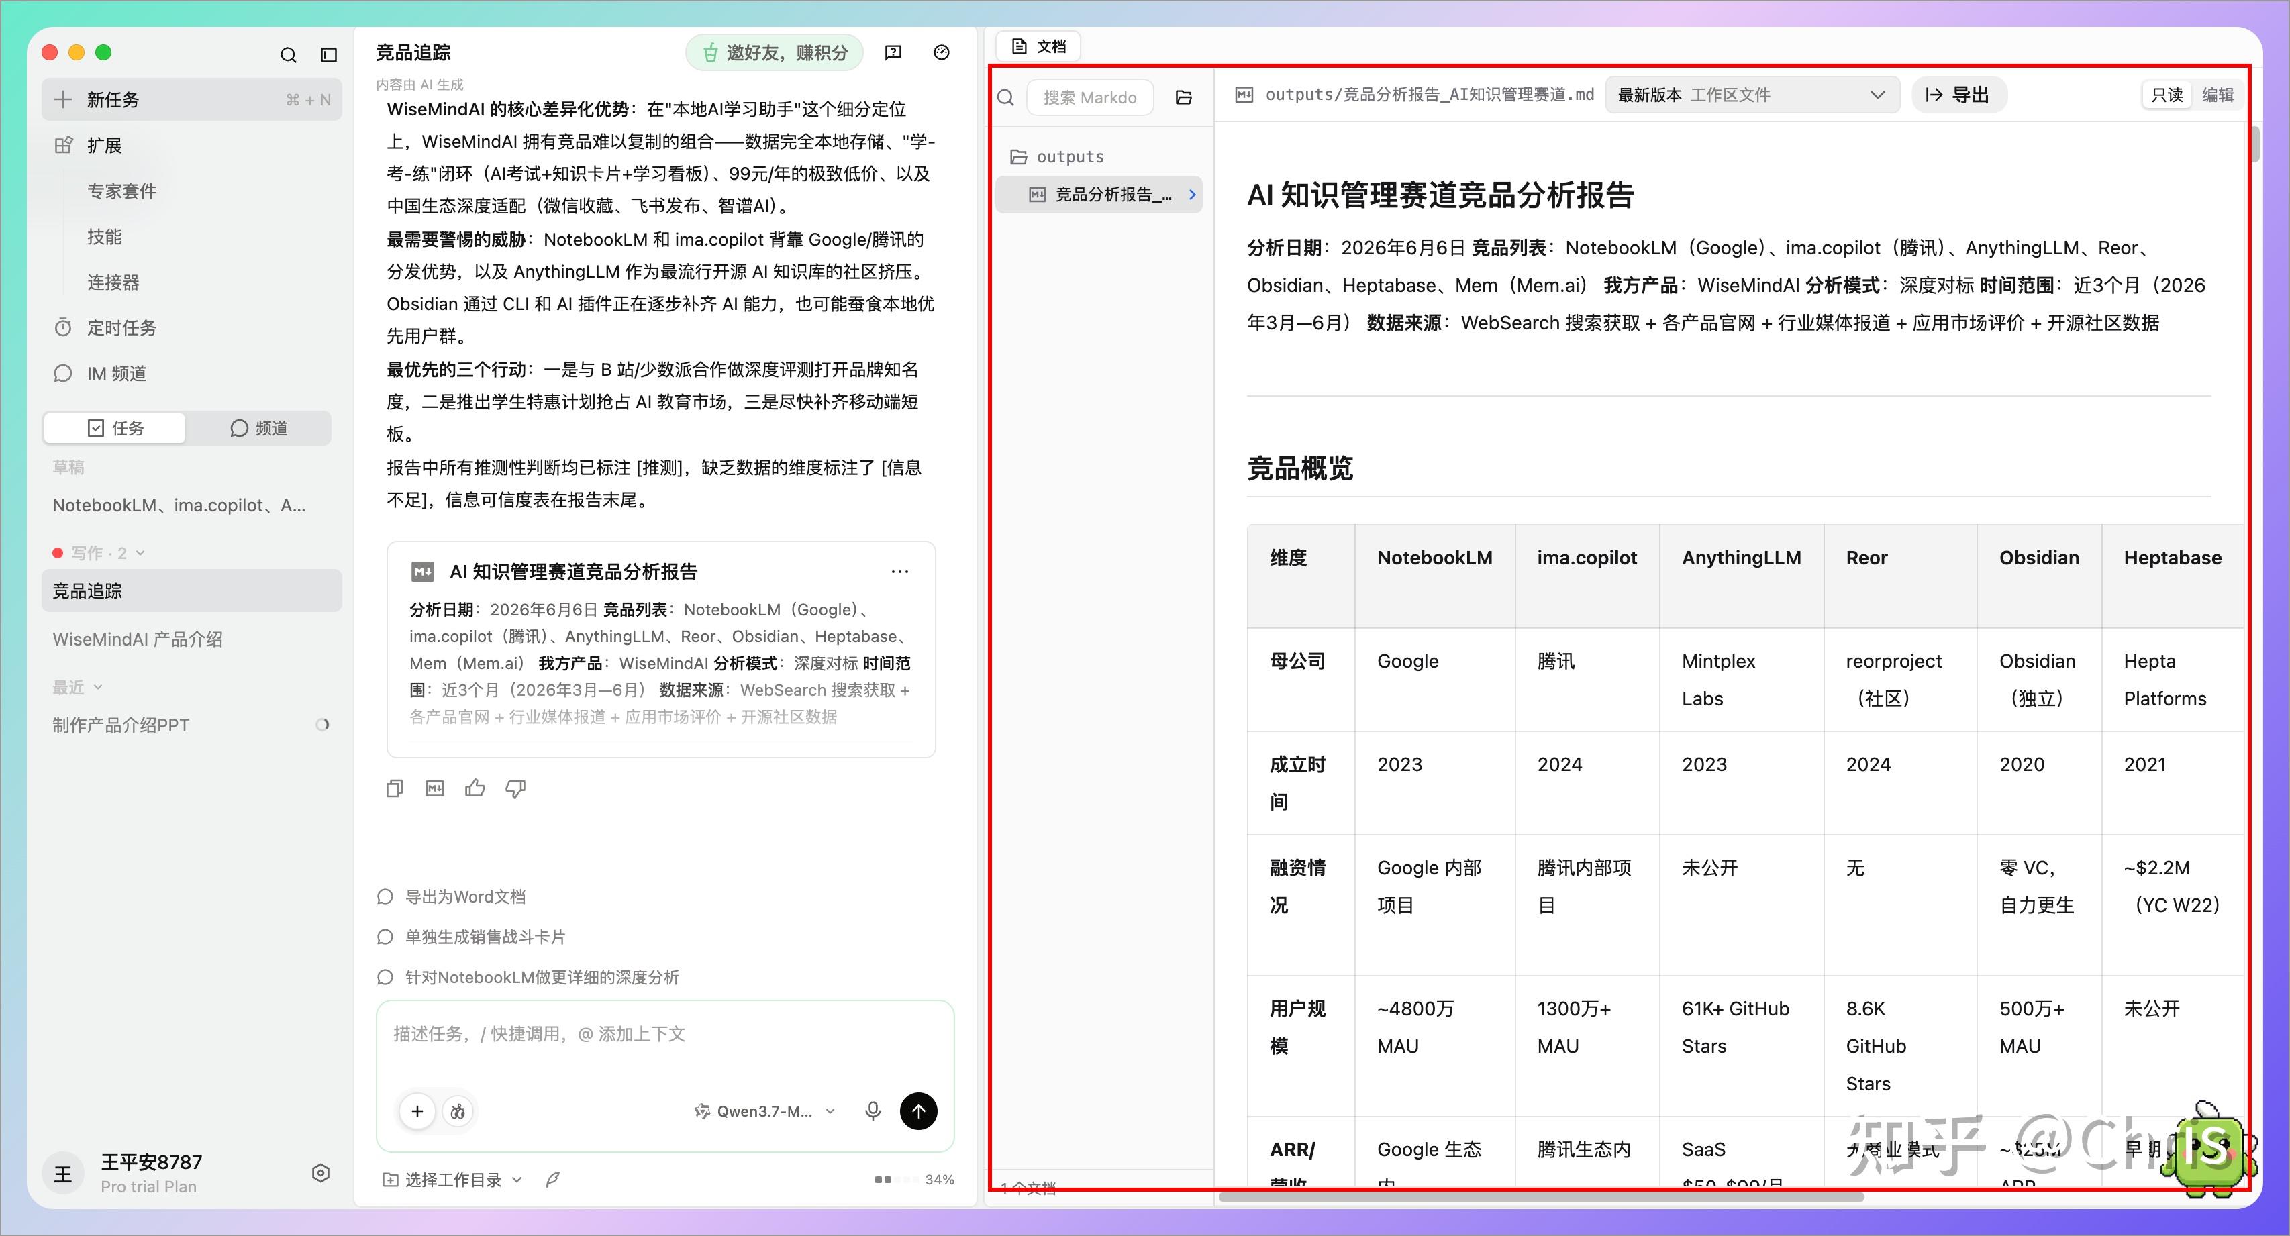Select the 频道 segment

258,428
